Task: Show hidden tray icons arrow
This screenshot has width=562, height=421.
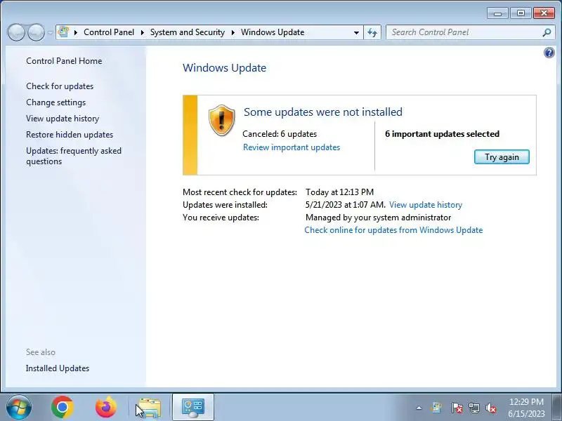Action: pyautogui.click(x=419, y=408)
